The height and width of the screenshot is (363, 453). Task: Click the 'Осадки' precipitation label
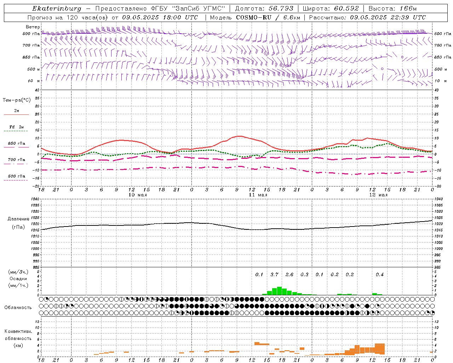click(18, 279)
